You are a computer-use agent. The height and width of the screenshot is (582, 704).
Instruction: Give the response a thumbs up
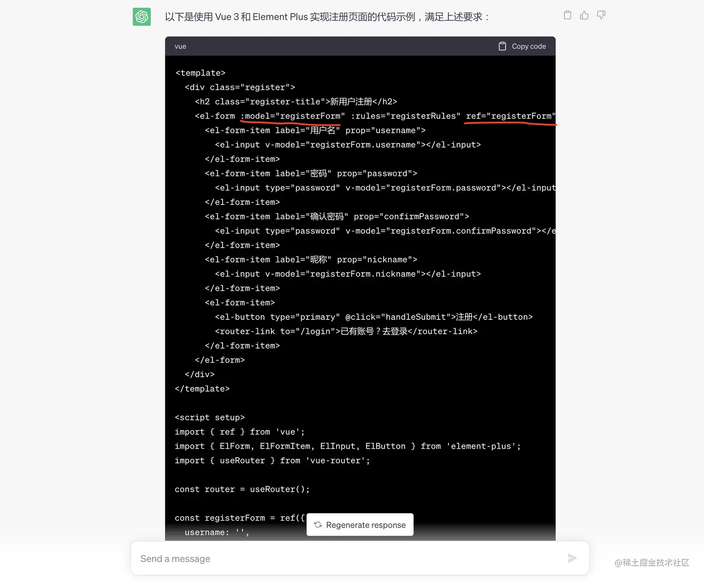click(584, 15)
